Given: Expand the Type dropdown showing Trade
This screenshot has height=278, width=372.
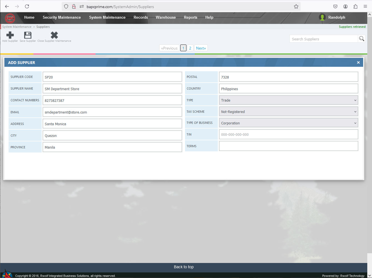Looking at the screenshot, I should 288,100.
